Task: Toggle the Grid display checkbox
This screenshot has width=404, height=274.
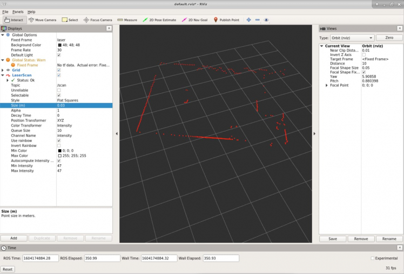Action: click(59, 70)
